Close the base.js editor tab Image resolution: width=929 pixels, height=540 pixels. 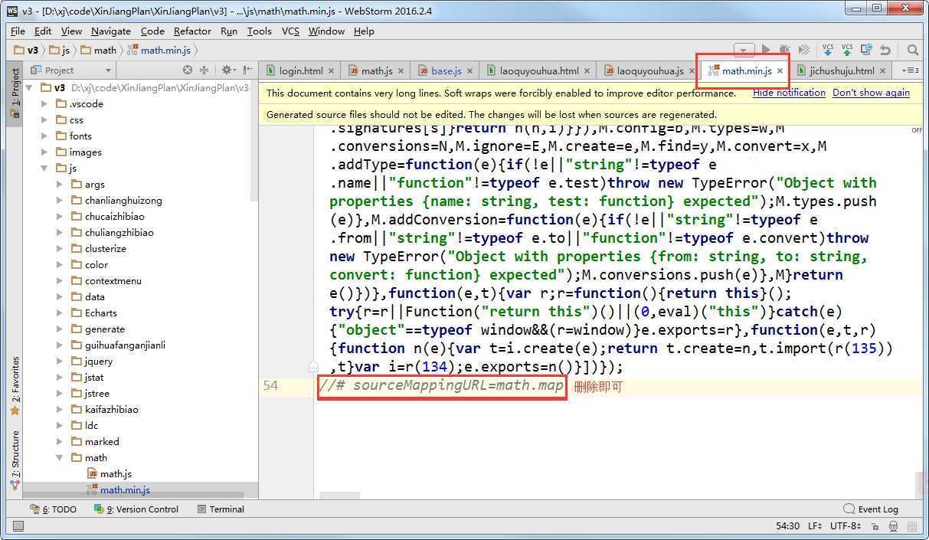469,70
